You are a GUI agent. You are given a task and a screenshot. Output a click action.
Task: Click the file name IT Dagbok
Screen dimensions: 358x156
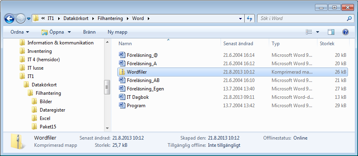point(138,97)
